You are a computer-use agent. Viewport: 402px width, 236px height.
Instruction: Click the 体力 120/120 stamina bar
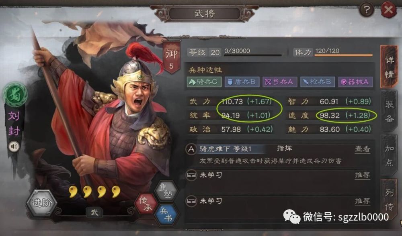pyautogui.click(x=333, y=52)
